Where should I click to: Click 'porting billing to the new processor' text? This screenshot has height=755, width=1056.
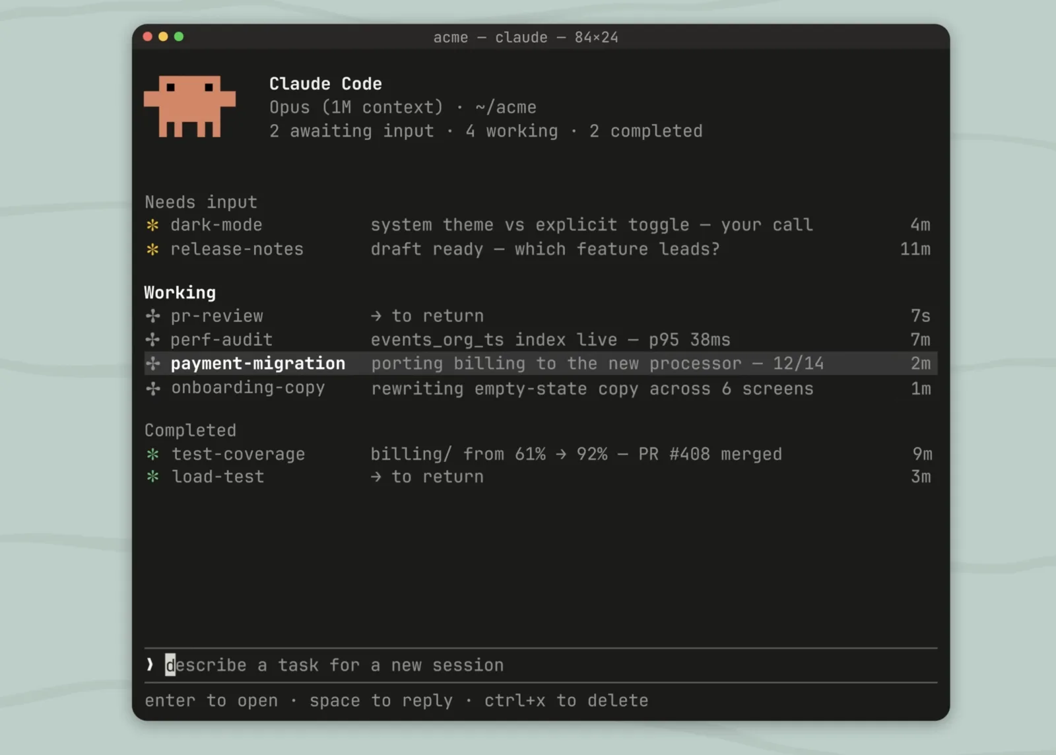[x=556, y=364]
